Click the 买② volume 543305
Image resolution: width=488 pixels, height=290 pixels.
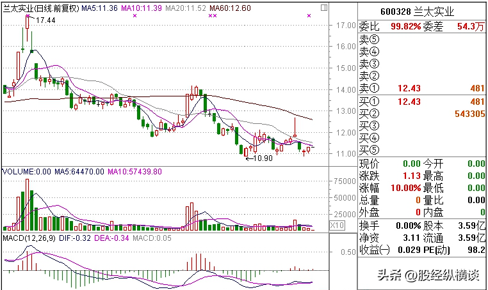pos(469,114)
